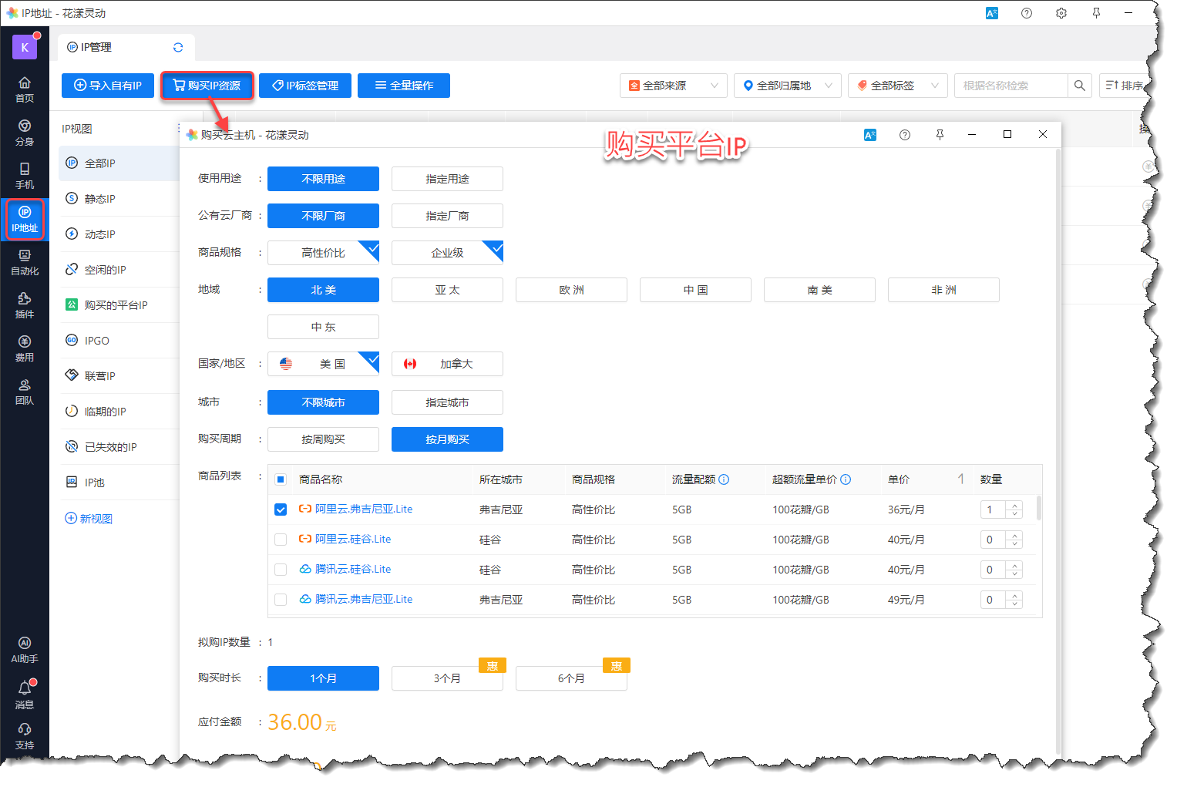Open the 动态IP view
The image size is (1177, 787).
pos(119,234)
